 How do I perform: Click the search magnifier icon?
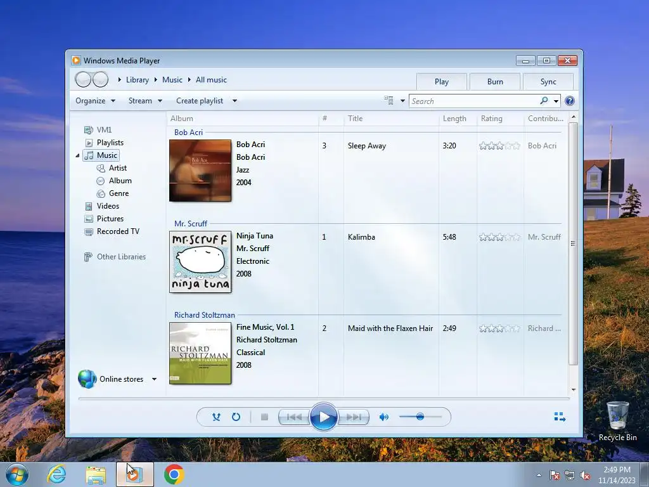[544, 101]
